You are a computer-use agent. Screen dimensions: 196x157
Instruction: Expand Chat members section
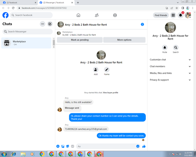170,66
